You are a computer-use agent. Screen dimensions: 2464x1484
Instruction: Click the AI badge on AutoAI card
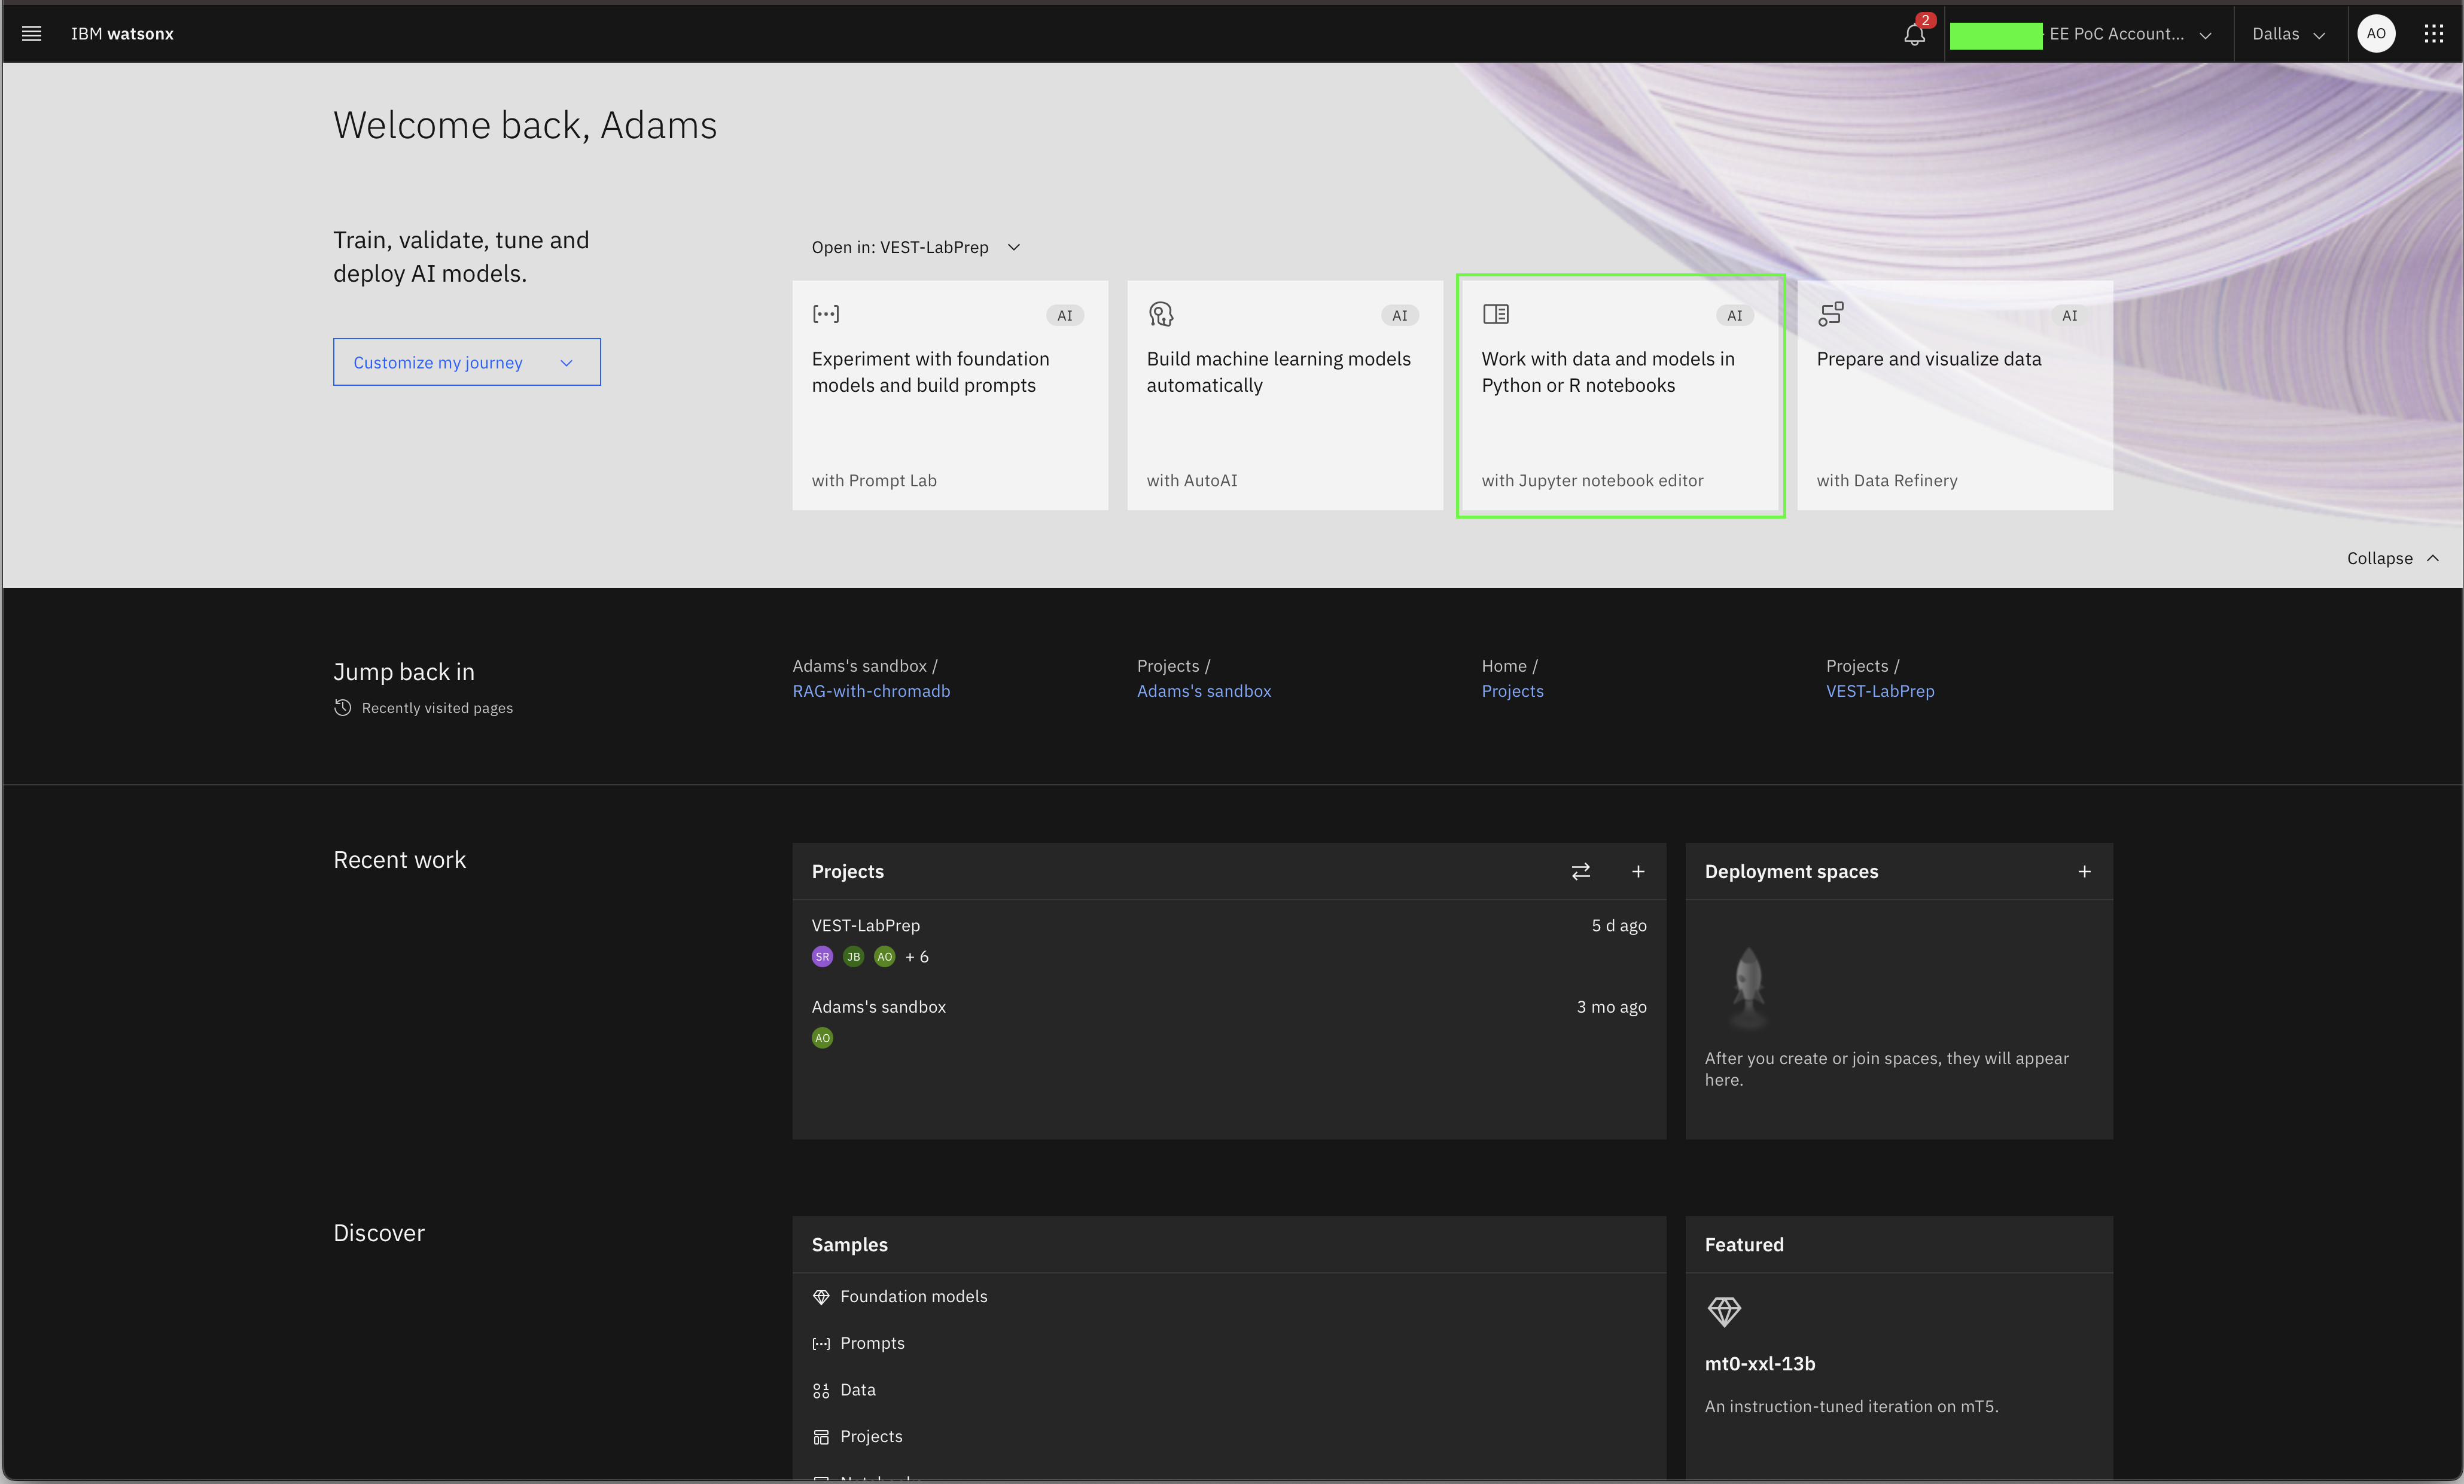[1399, 315]
